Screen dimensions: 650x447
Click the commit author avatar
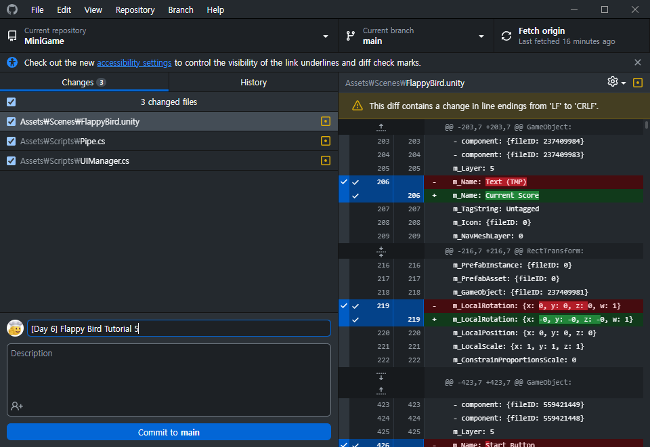(x=16, y=328)
